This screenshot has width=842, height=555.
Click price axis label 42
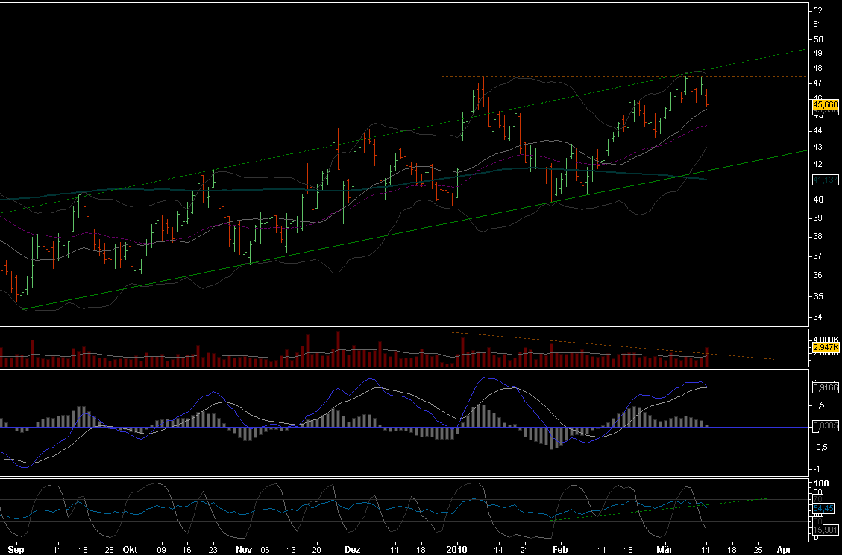(818, 165)
